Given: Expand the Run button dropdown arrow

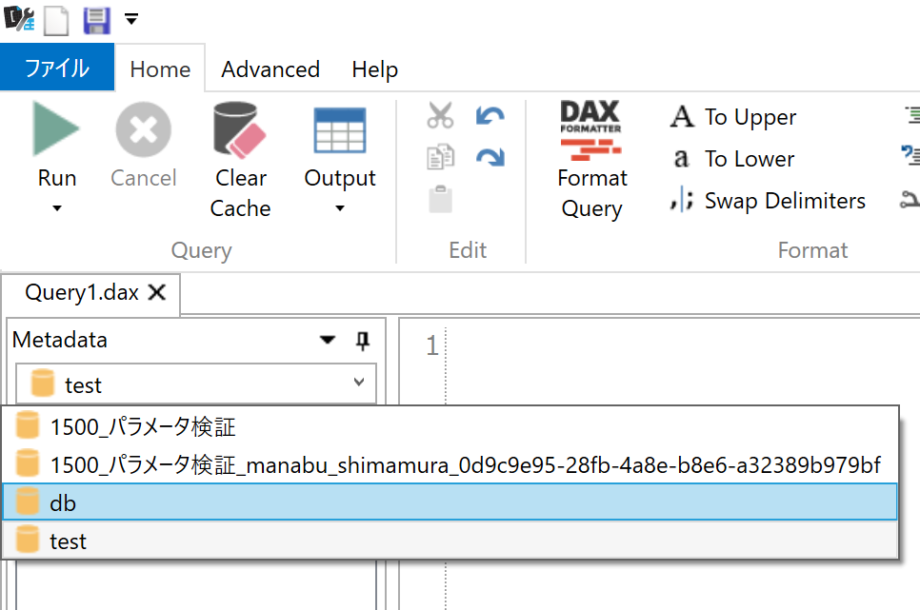Looking at the screenshot, I should coord(57,208).
